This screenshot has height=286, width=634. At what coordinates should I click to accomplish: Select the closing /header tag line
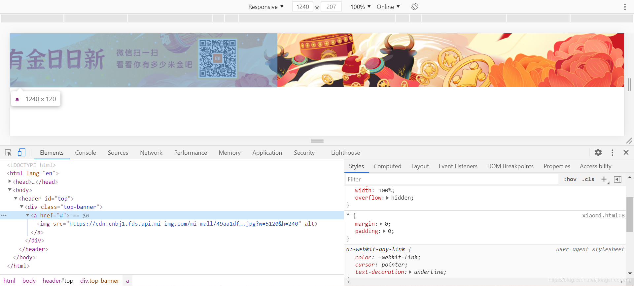click(x=34, y=249)
